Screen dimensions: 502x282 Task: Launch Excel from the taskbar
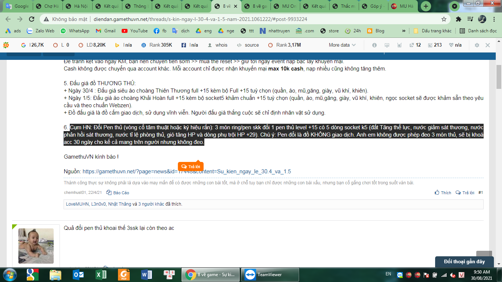pos(101,274)
